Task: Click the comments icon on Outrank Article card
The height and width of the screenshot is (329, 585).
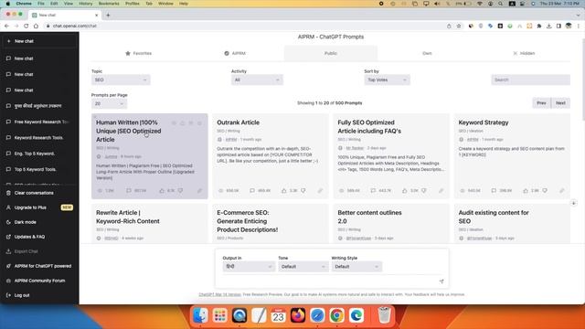Action: [252, 191]
